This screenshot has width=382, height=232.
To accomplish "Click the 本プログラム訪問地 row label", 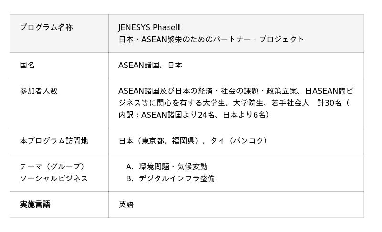I will tap(54, 141).
